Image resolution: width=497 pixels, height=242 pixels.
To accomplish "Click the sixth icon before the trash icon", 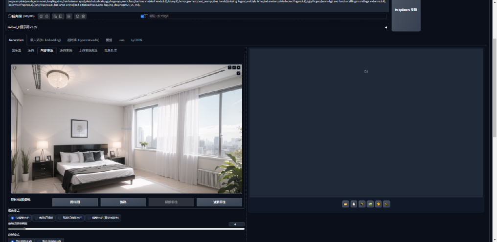I will pos(77,16).
